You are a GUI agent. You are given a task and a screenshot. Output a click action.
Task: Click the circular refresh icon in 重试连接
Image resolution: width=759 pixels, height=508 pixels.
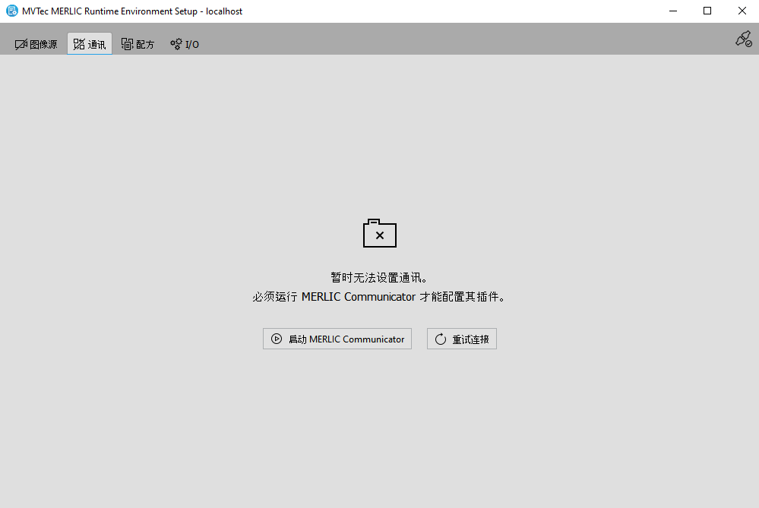pos(441,339)
